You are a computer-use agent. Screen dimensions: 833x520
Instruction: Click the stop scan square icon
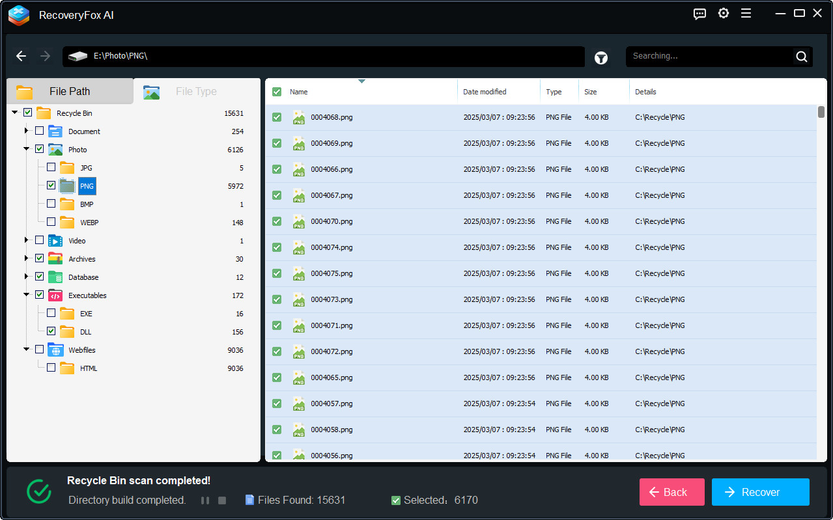tap(222, 500)
